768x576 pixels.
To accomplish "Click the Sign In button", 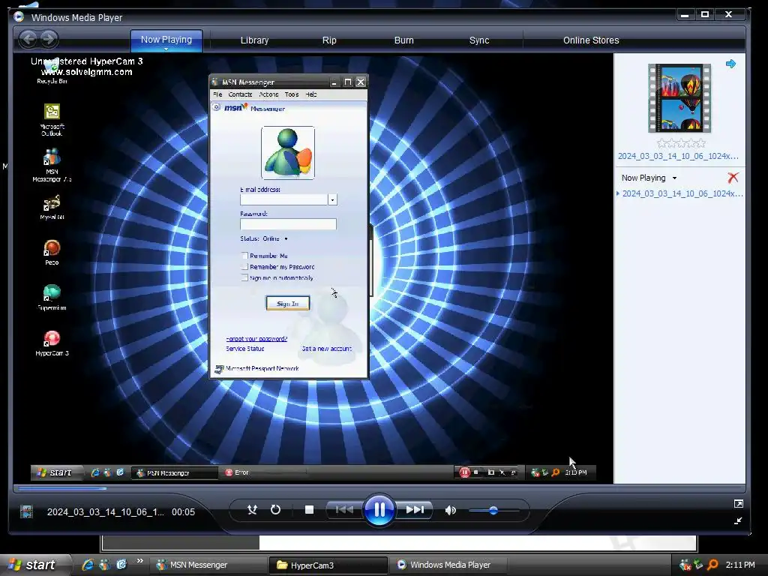I will tap(287, 304).
